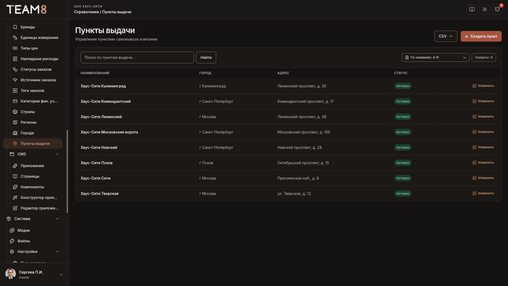Open the notifications bell icon
Image resolution: width=508 pixels, height=286 pixels.
(x=497, y=10)
